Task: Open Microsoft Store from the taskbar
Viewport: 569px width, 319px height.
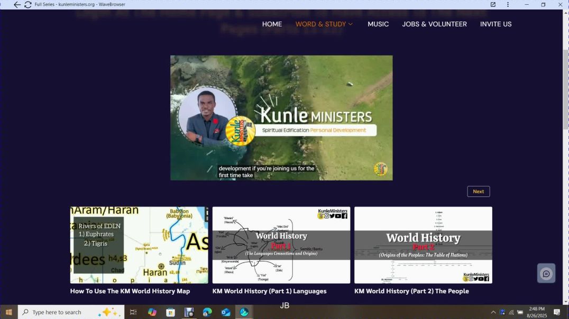Action: [x=171, y=312]
